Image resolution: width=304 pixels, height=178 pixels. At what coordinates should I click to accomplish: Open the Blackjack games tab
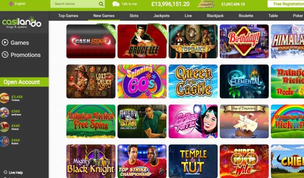[215, 16]
